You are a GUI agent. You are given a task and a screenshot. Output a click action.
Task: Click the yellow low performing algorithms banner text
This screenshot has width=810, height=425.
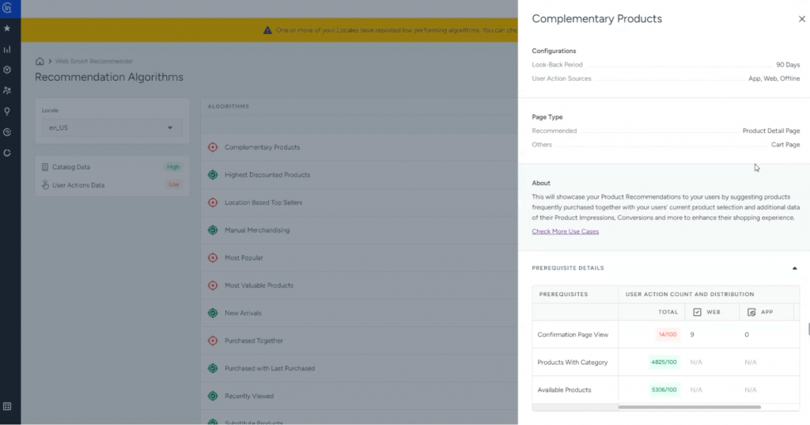(x=396, y=31)
